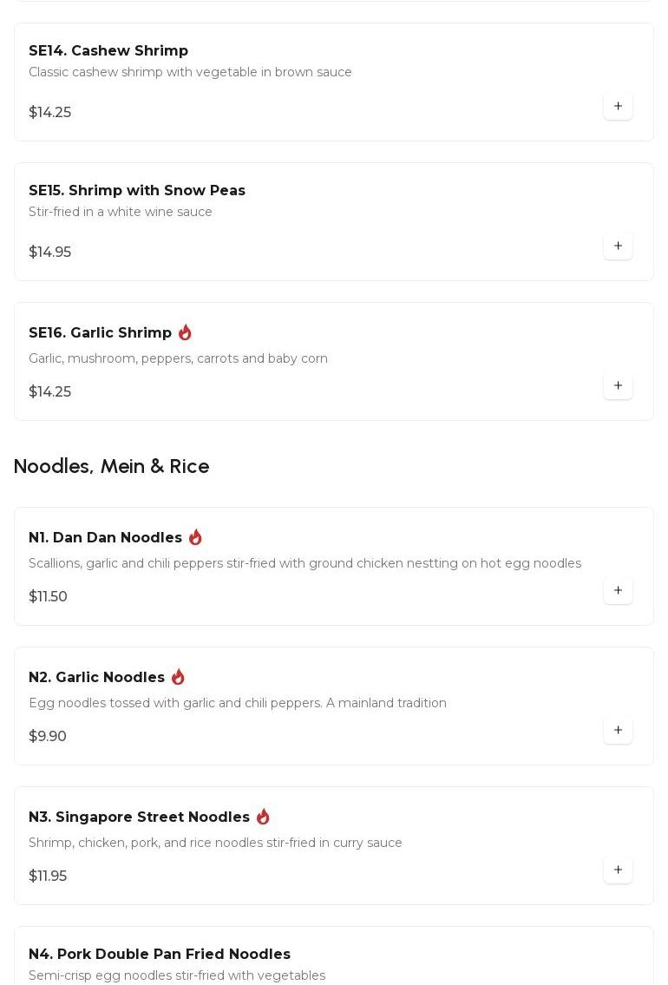
Task: Click the Garlic Shrimp ingredients description
Action: coord(178,358)
